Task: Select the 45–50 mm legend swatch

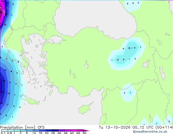Action: pos(80,130)
